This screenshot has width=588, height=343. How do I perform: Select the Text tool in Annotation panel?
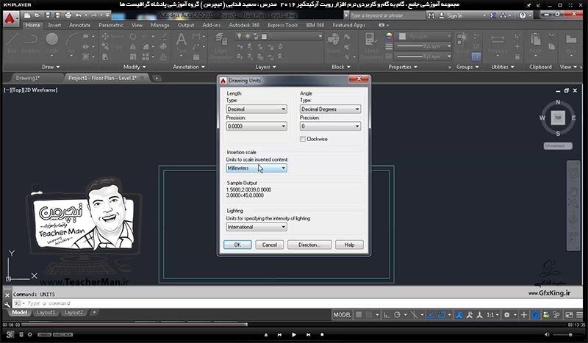pos(181,43)
